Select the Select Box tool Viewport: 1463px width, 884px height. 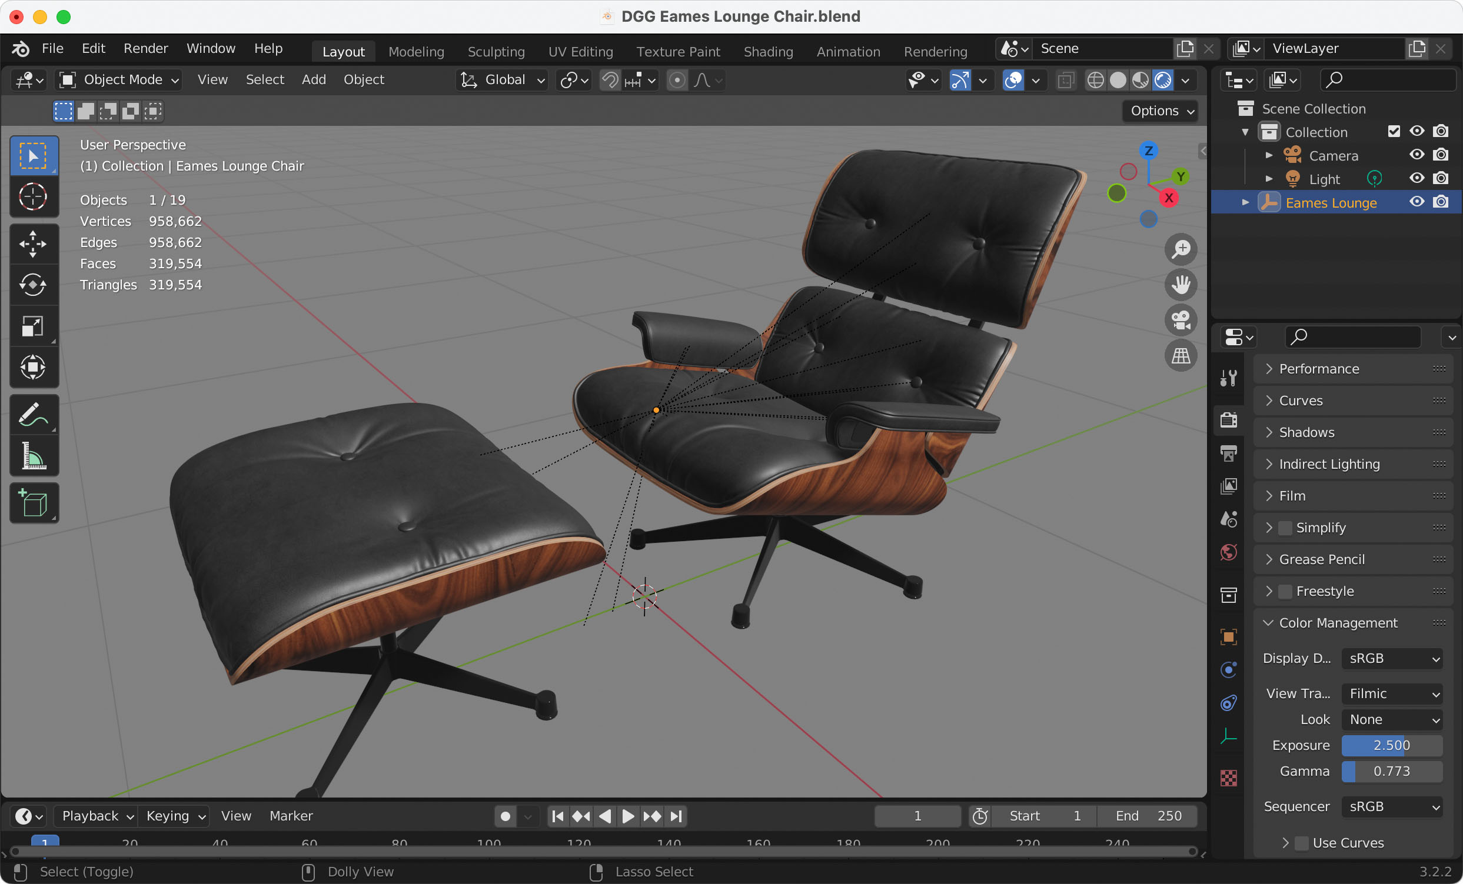pyautogui.click(x=33, y=155)
